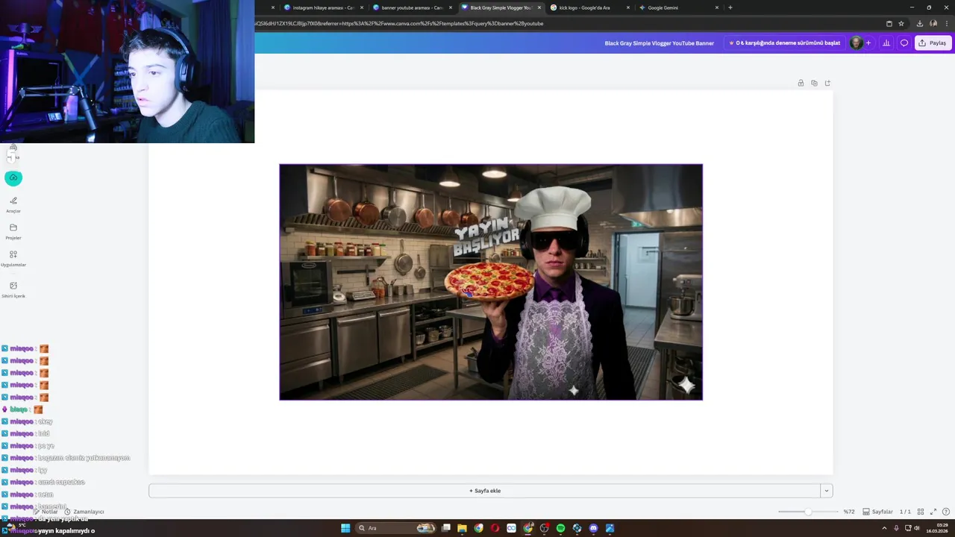This screenshot has width=955, height=537.
Task: Click the Paylaş share button
Action: point(933,43)
